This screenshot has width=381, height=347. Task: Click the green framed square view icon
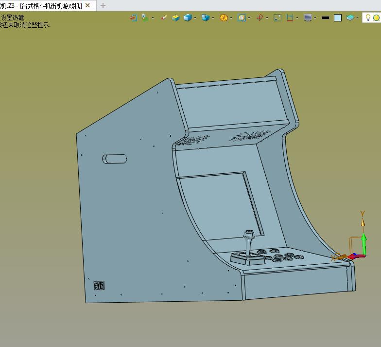pyautogui.click(x=277, y=18)
